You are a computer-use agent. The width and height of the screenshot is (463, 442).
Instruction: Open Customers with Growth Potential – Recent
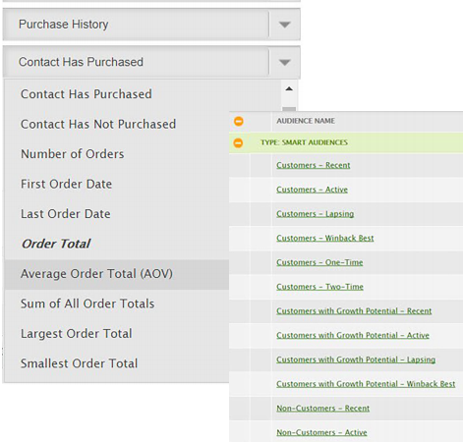pos(354,310)
